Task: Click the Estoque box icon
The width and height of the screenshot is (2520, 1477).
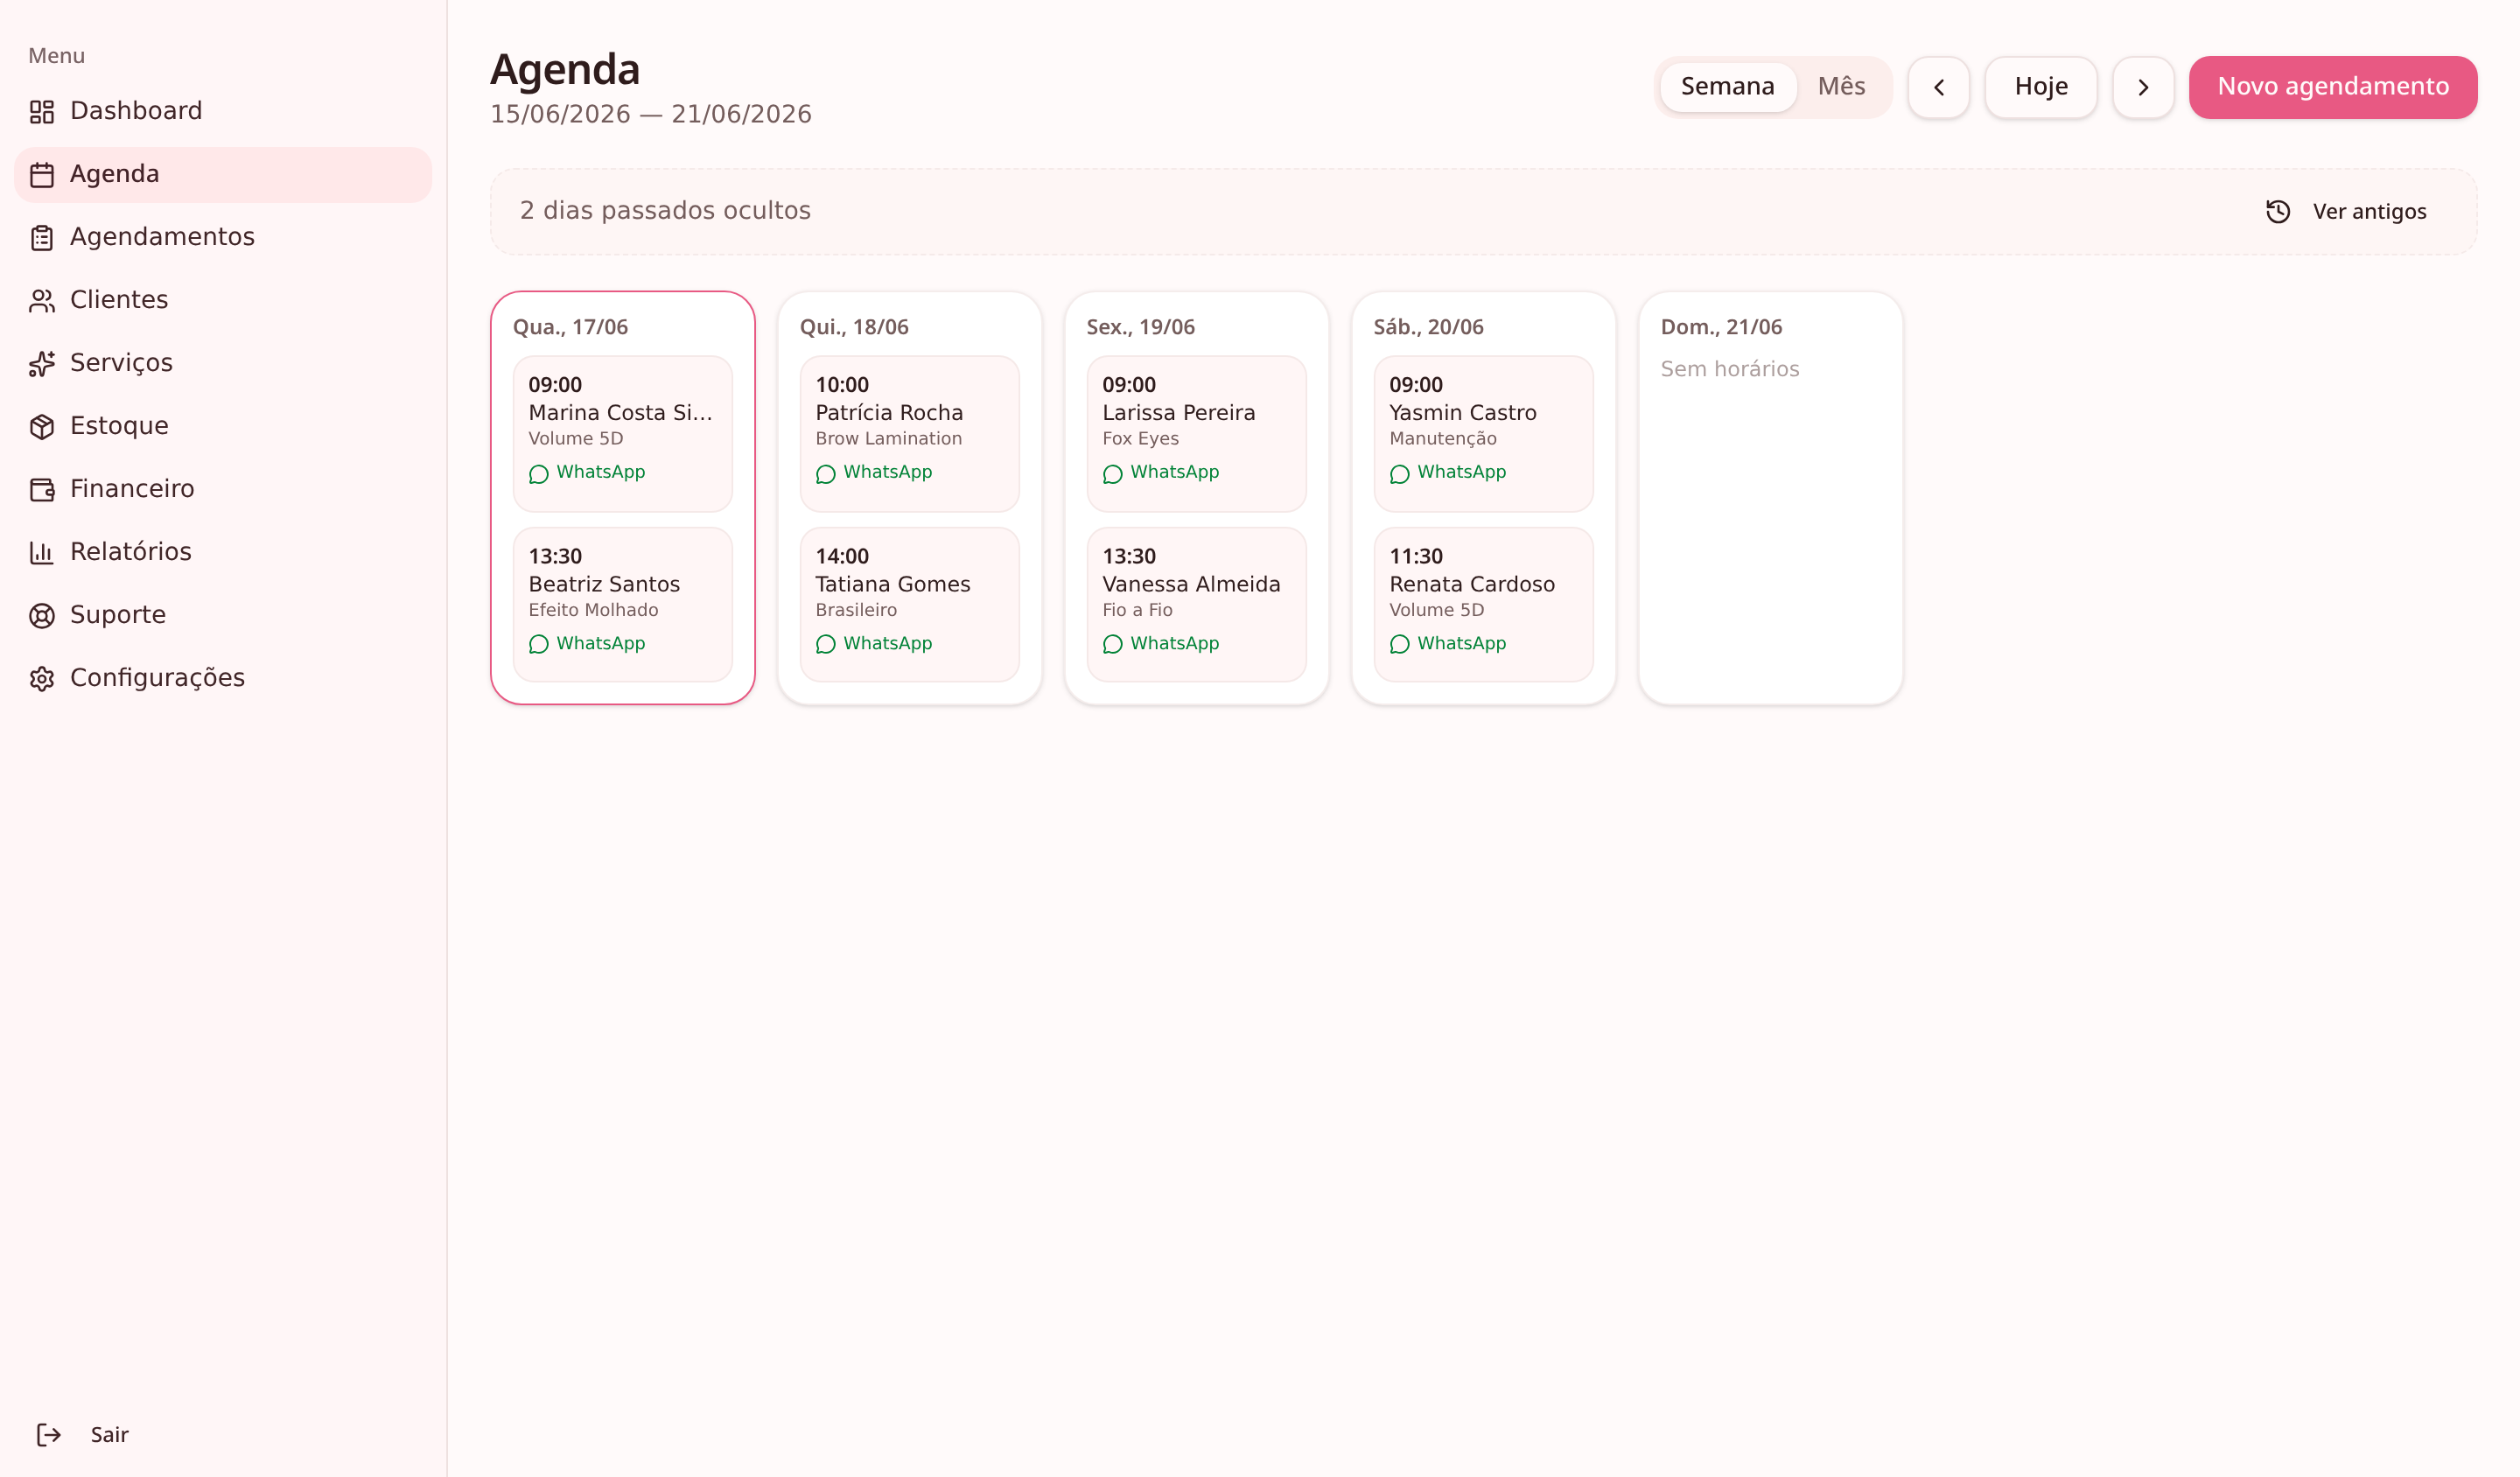Action: pyautogui.click(x=42, y=427)
